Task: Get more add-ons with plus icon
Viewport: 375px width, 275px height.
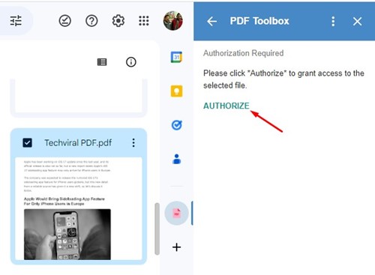Action: click(x=176, y=247)
